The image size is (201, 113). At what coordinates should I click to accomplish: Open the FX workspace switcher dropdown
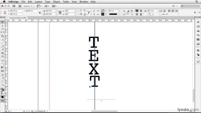[175, 6]
